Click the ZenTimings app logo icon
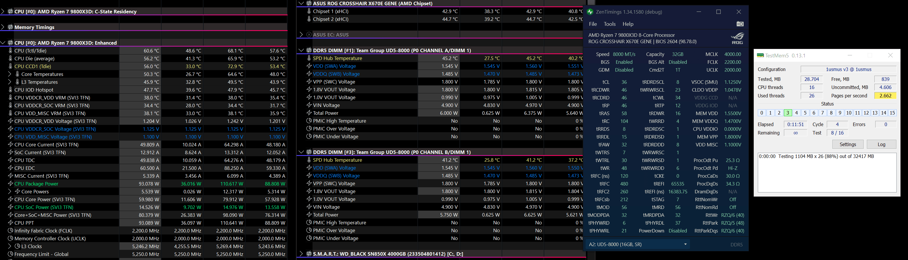This screenshot has height=260, width=908. click(590, 12)
